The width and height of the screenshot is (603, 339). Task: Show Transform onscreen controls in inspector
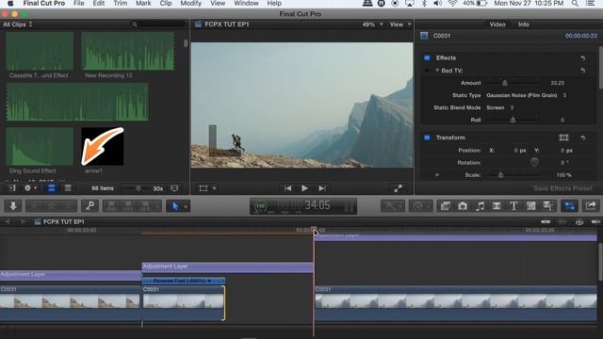(x=563, y=137)
